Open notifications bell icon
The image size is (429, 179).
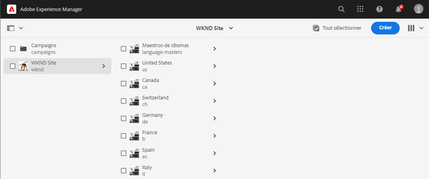(398, 9)
